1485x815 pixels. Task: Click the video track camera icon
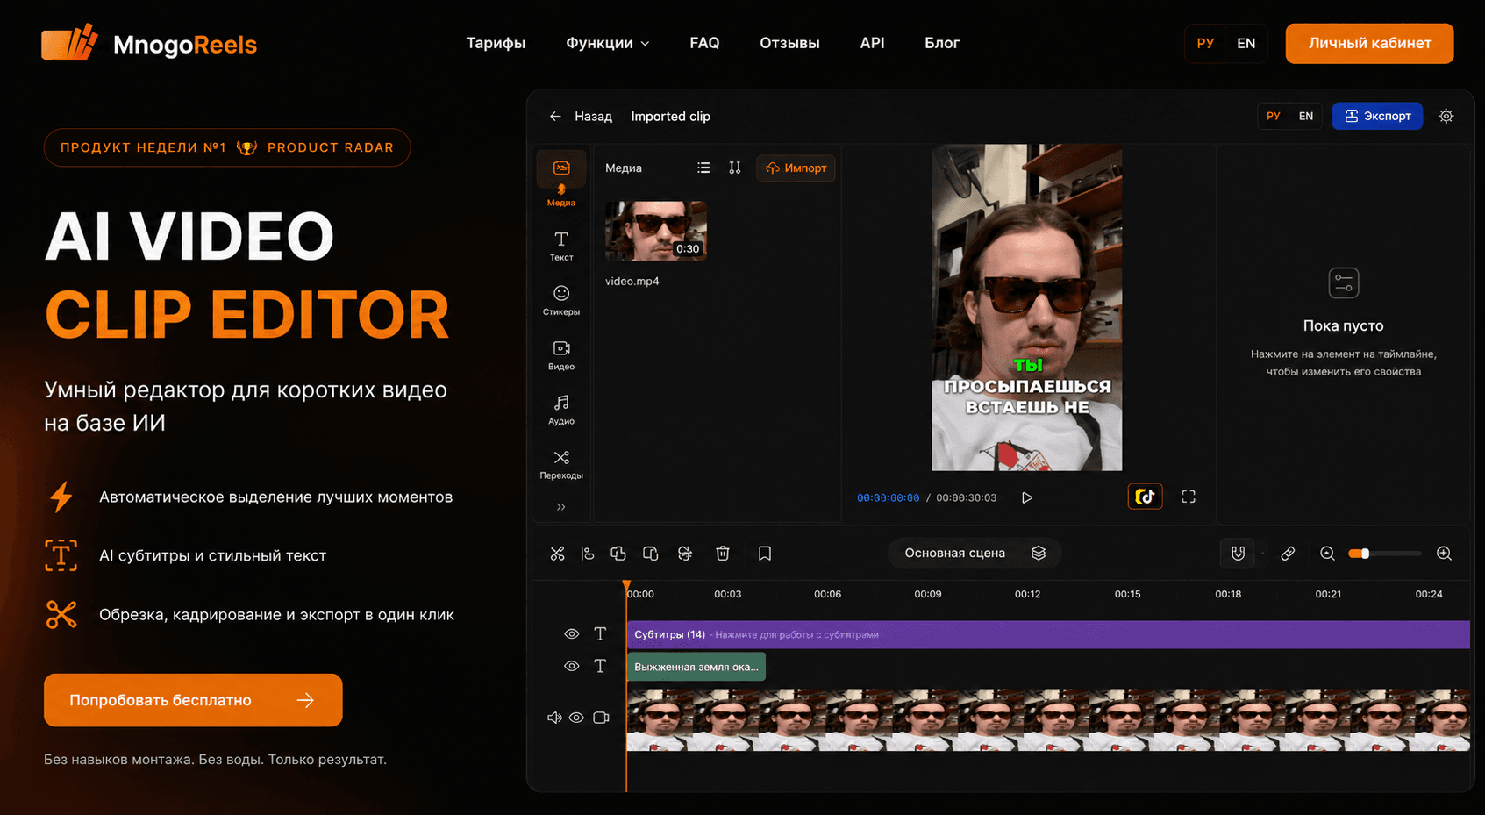tap(601, 718)
